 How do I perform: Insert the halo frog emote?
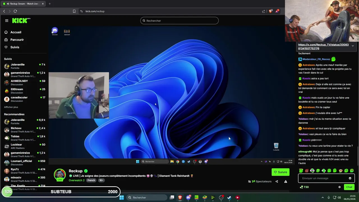(x=301, y=170)
